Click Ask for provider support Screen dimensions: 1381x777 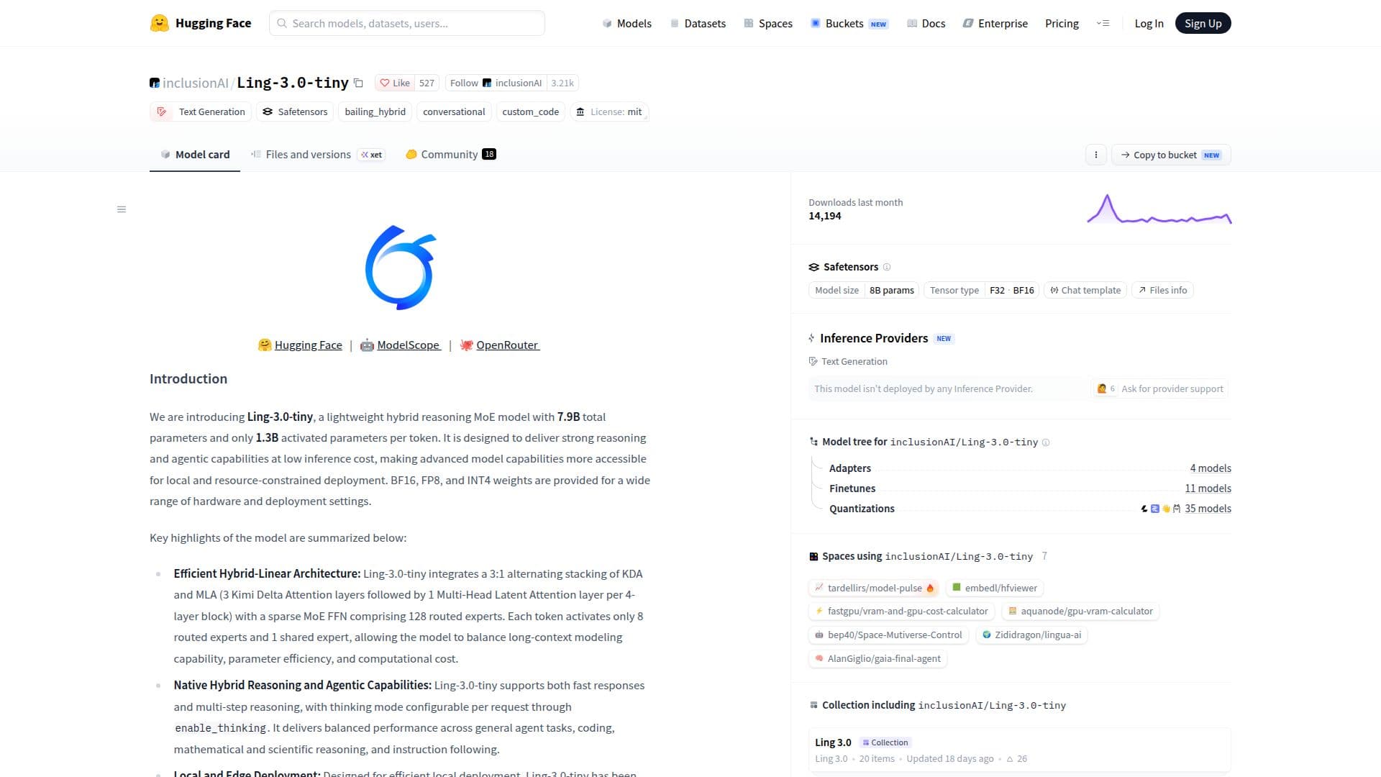tap(1159, 388)
